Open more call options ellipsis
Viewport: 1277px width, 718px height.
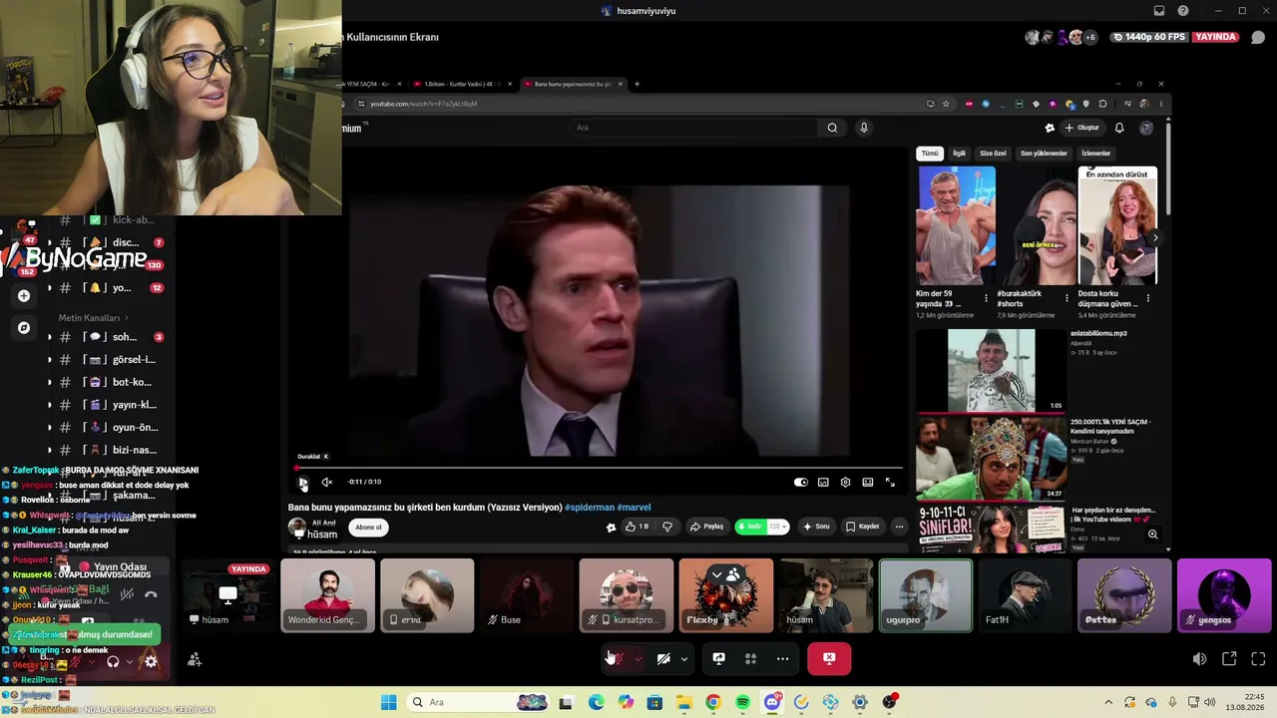(782, 658)
